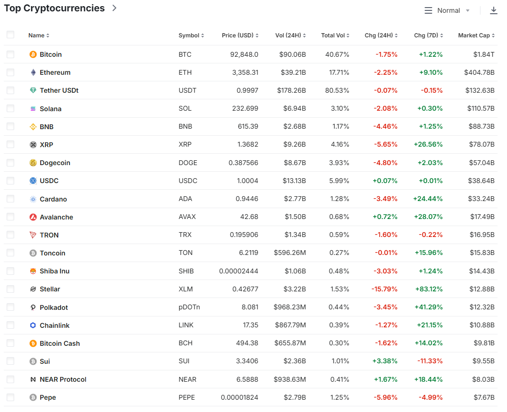Click the Bitcoin Cash logo icon
The image size is (507, 412).
tap(33, 343)
